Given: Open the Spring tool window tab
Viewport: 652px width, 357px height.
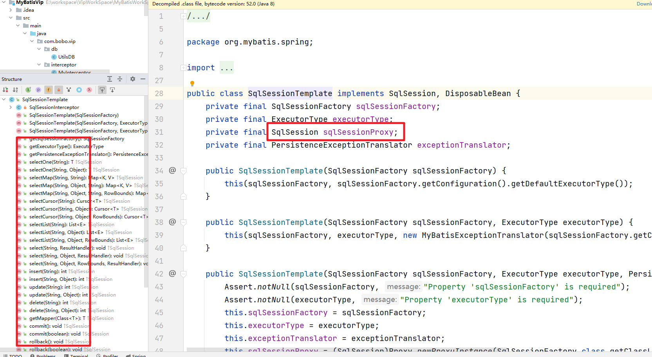Looking at the screenshot, I should coord(136,356).
